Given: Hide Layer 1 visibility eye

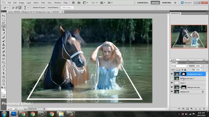Looking at the screenshot, I should tap(172, 83).
